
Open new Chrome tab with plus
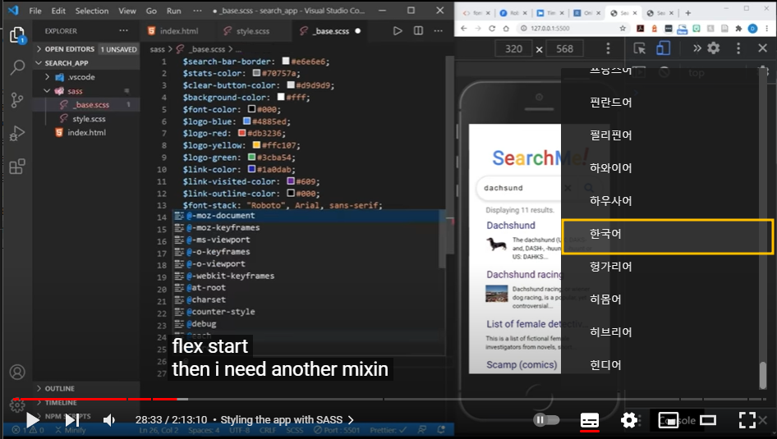click(x=687, y=13)
